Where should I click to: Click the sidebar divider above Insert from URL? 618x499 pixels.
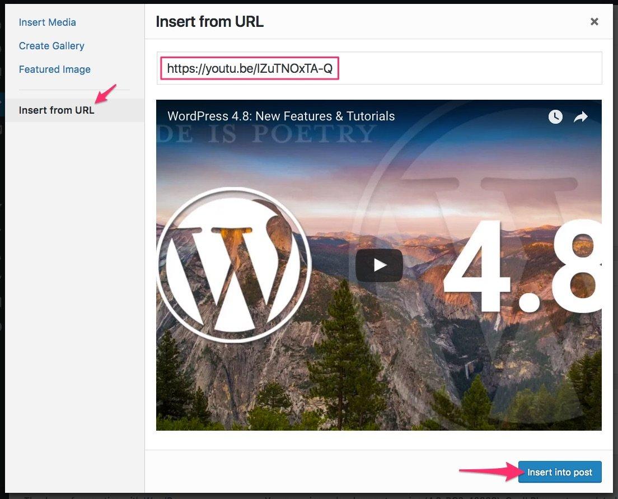coord(74,90)
